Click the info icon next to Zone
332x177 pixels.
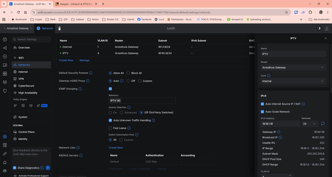pyautogui.click(x=269, y=76)
